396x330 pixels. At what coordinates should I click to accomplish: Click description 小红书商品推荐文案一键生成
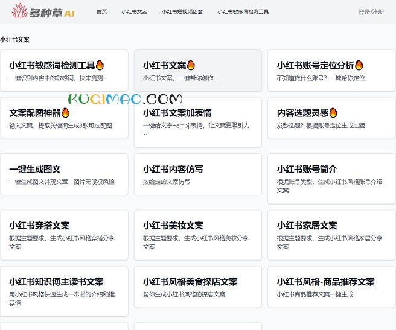point(315,294)
